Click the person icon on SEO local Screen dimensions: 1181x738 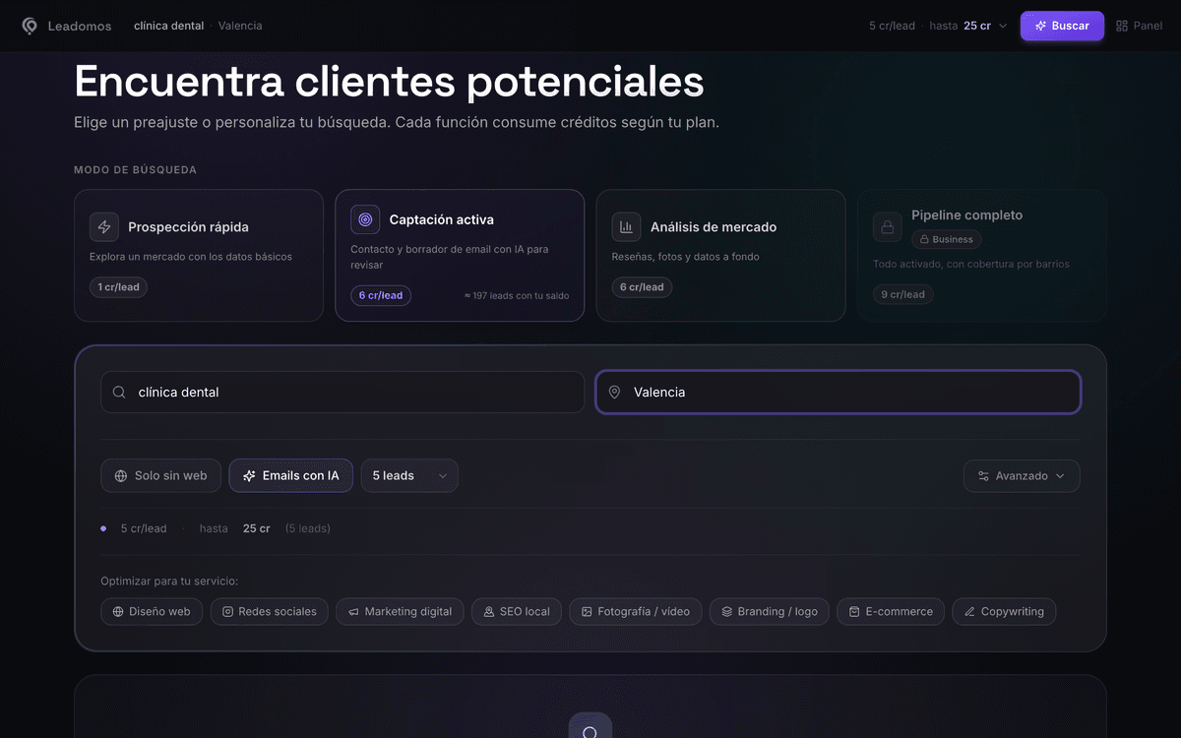tap(489, 611)
